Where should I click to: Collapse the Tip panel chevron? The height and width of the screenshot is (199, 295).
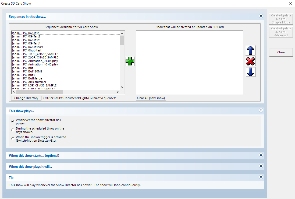(x=261, y=177)
